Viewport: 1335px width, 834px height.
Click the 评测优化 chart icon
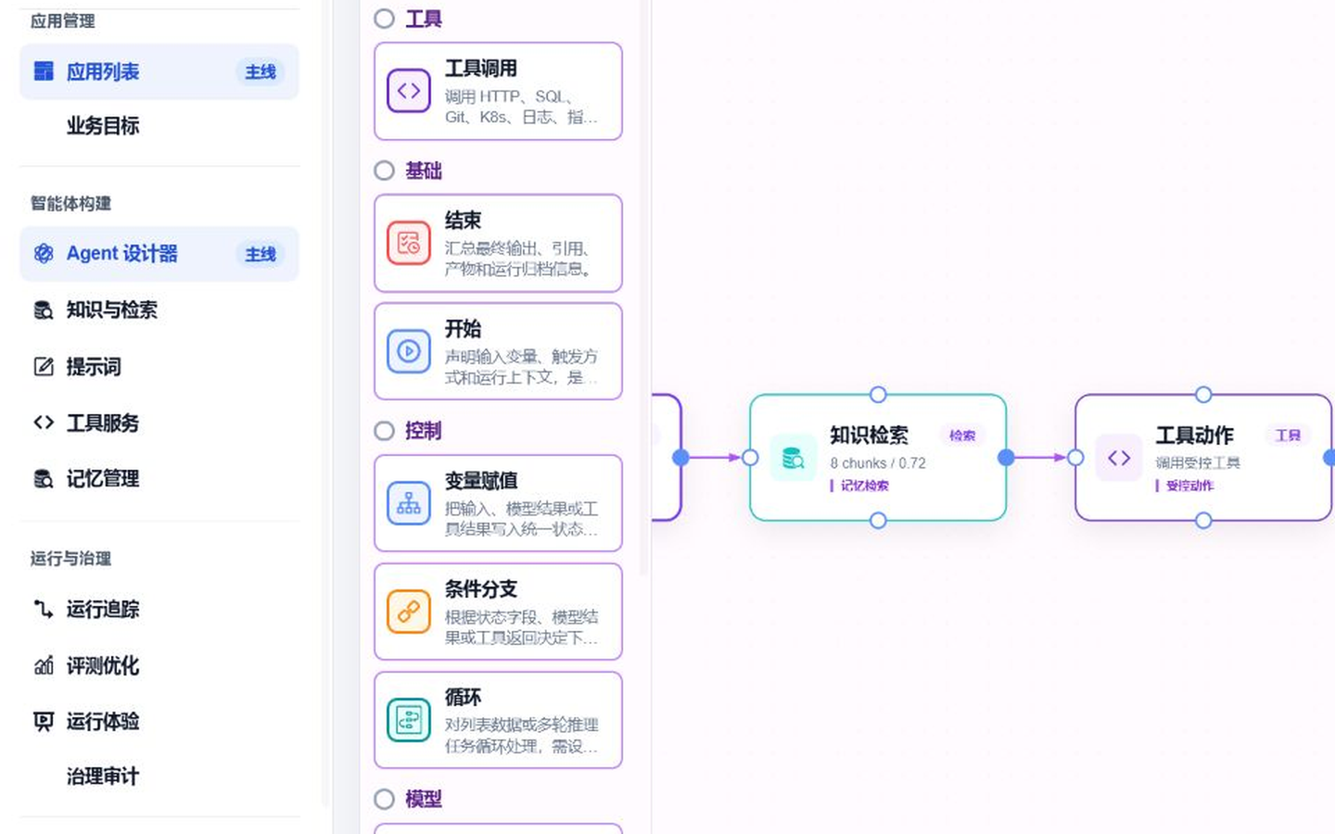44,666
